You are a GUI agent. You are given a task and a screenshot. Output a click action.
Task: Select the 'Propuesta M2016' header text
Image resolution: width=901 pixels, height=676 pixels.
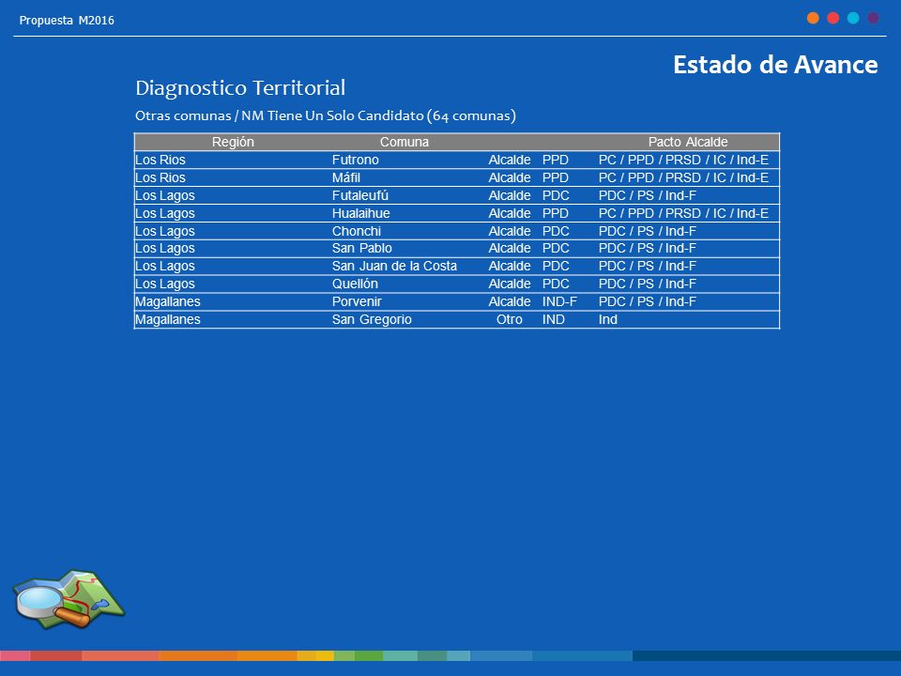click(x=67, y=21)
